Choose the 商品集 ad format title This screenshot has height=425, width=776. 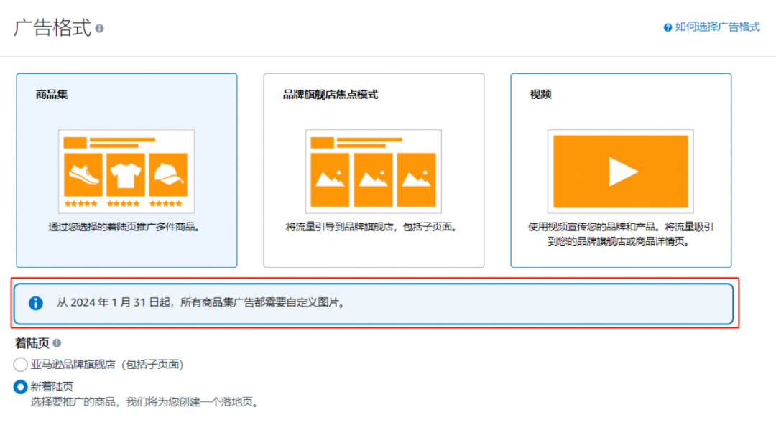click(52, 95)
